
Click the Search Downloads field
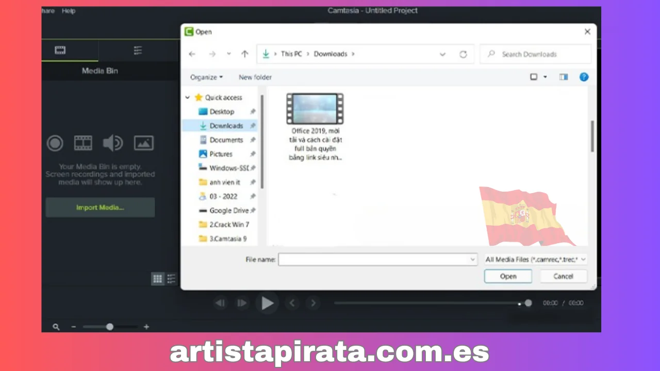point(535,54)
